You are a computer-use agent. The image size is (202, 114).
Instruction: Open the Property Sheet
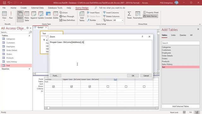(x=151, y=12)
